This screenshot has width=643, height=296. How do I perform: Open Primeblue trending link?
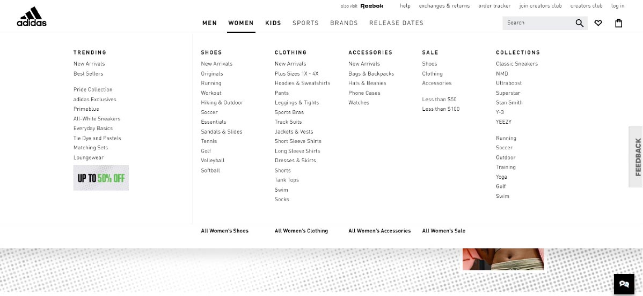[86, 109]
